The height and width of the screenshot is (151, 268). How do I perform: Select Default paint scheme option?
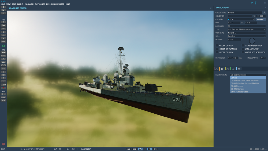coord(248,78)
